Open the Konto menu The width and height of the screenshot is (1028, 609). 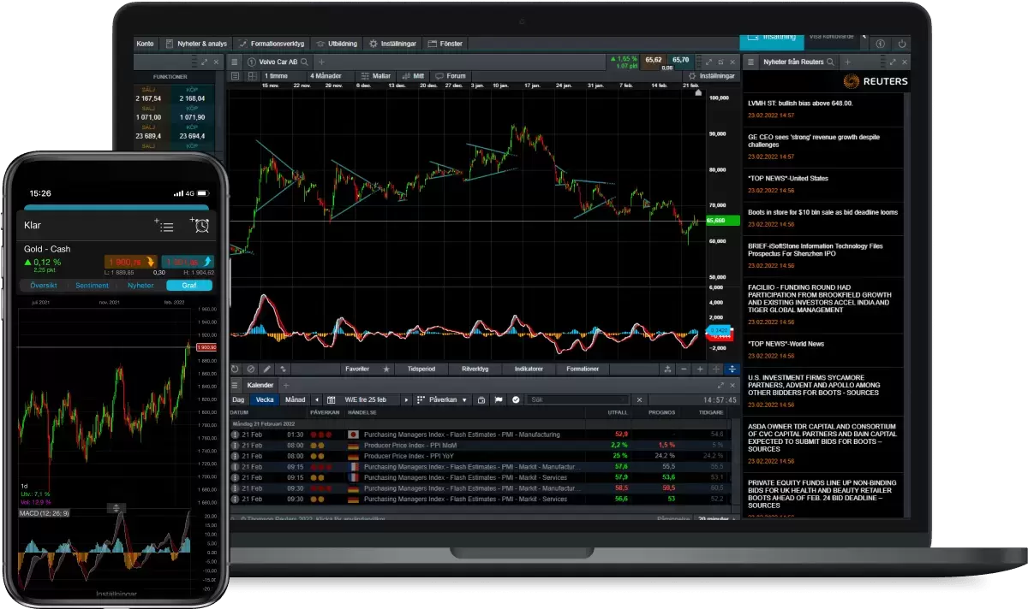pos(146,44)
